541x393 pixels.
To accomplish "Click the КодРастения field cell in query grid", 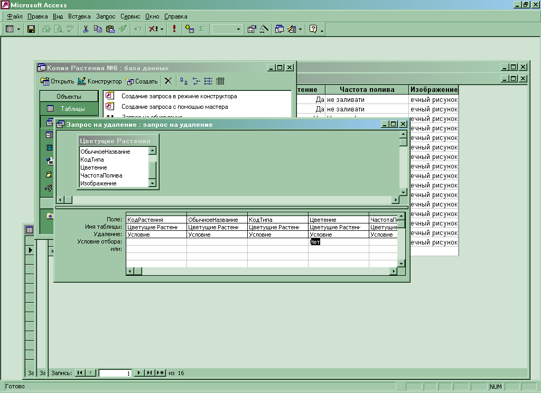I will [x=156, y=220].
